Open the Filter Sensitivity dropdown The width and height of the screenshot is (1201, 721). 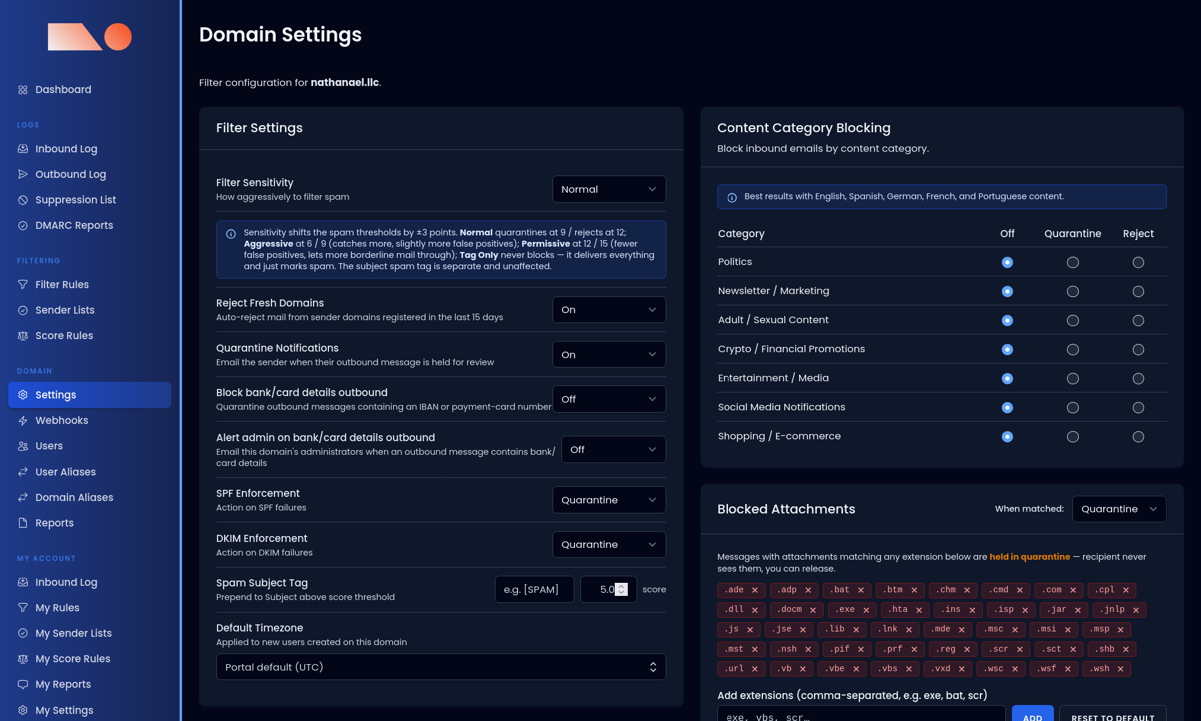tap(609, 189)
